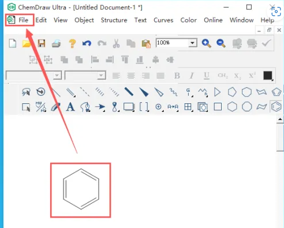The height and width of the screenshot is (228, 284).
Task: Open the Online menu
Action: (x=213, y=20)
